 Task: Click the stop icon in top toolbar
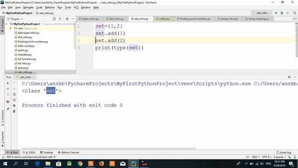(x=287, y=13)
